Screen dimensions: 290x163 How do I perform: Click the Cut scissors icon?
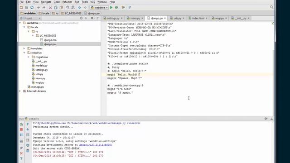50,8
